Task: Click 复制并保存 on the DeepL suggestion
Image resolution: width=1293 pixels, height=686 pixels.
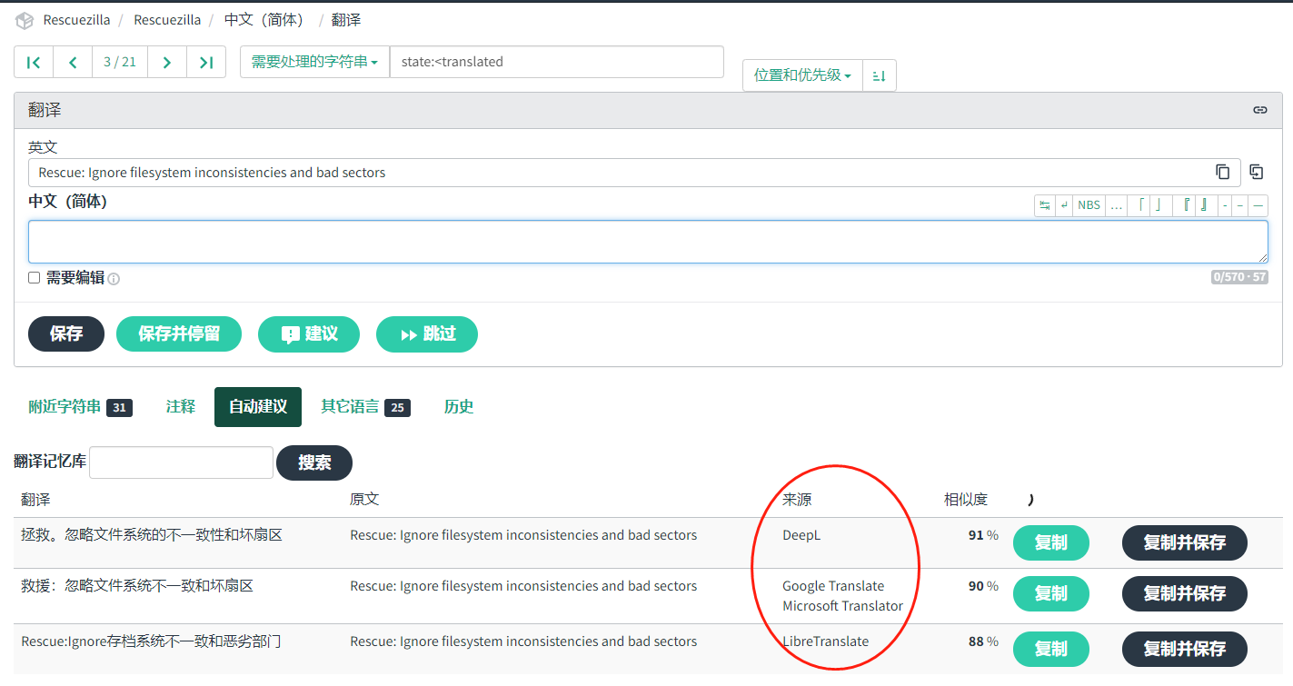Action: pos(1185,542)
